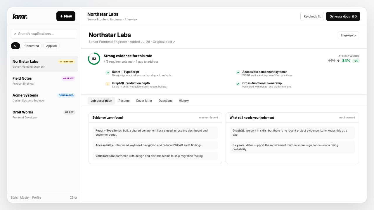The height and width of the screenshot is (210, 374).
Task: Click the check icon beside React + TypeScript
Action: [108, 72]
